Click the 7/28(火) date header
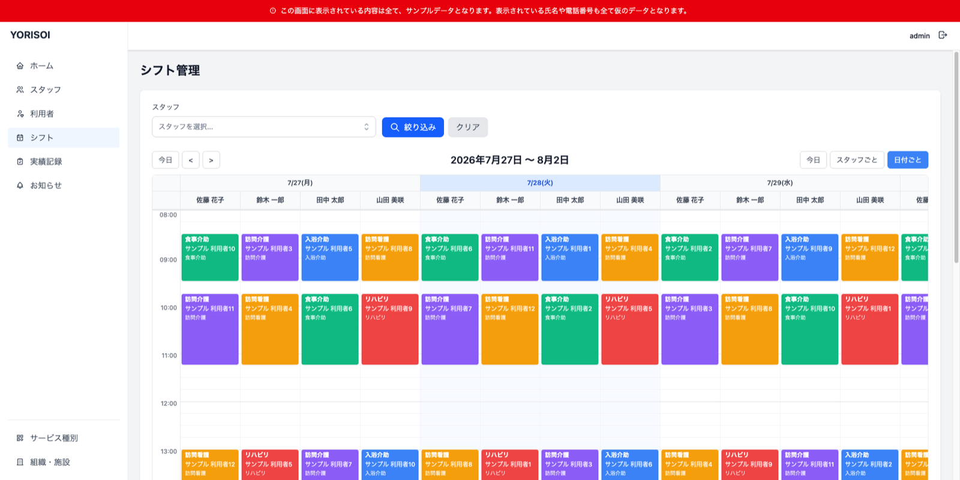Image resolution: width=960 pixels, height=480 pixels. (540, 183)
